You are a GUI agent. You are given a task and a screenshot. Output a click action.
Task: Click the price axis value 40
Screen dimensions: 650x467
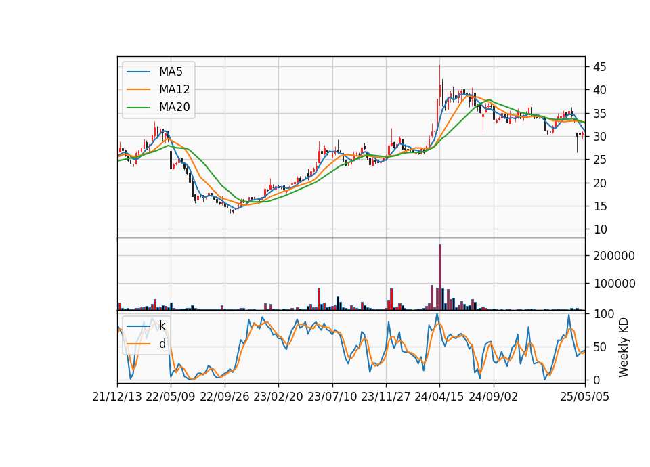coord(599,90)
